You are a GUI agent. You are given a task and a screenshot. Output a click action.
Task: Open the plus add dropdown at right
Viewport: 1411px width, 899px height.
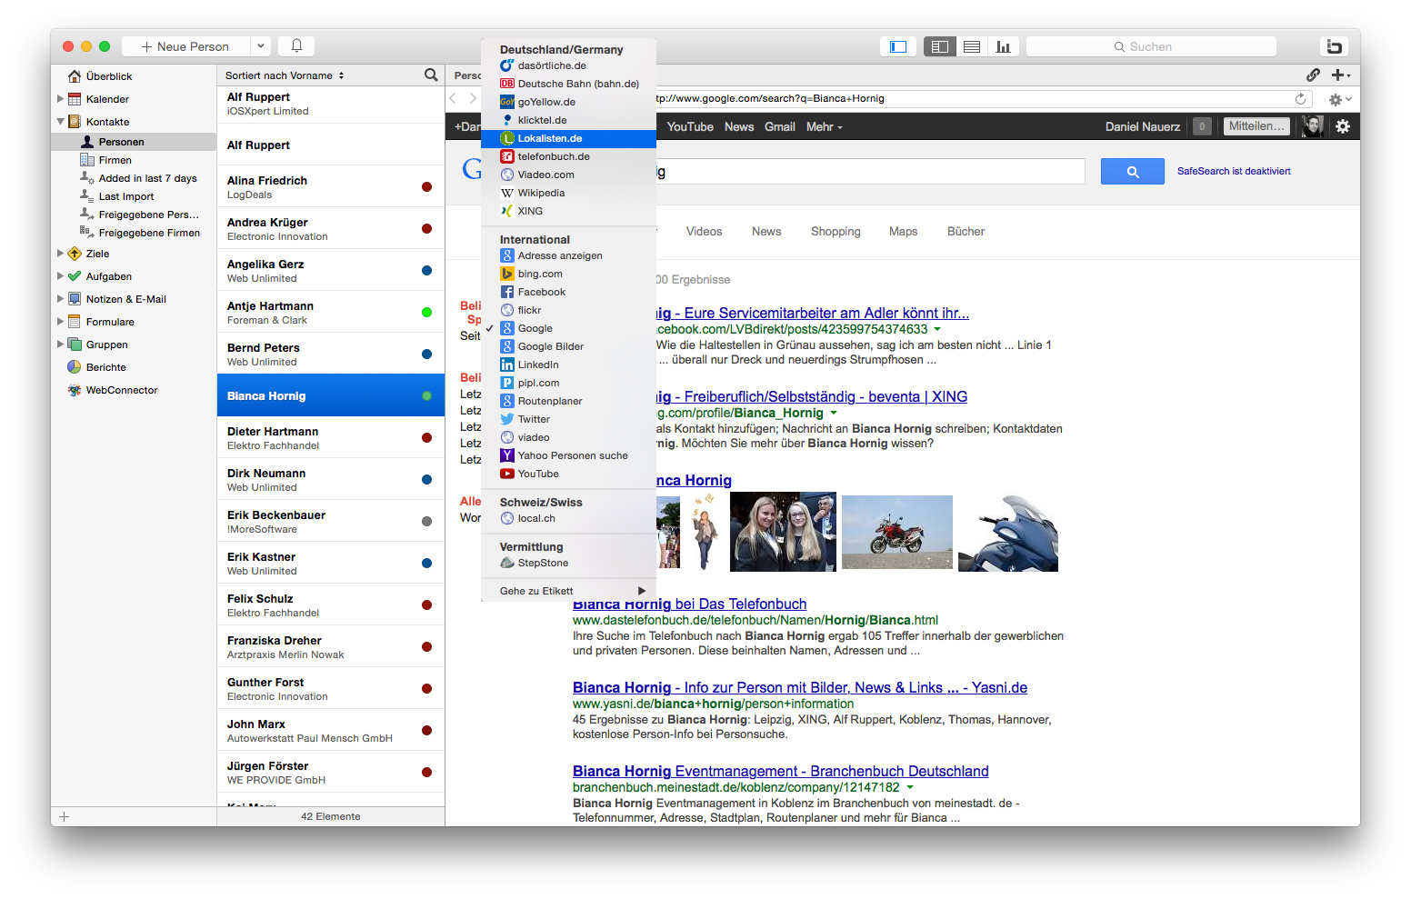pyautogui.click(x=1341, y=75)
